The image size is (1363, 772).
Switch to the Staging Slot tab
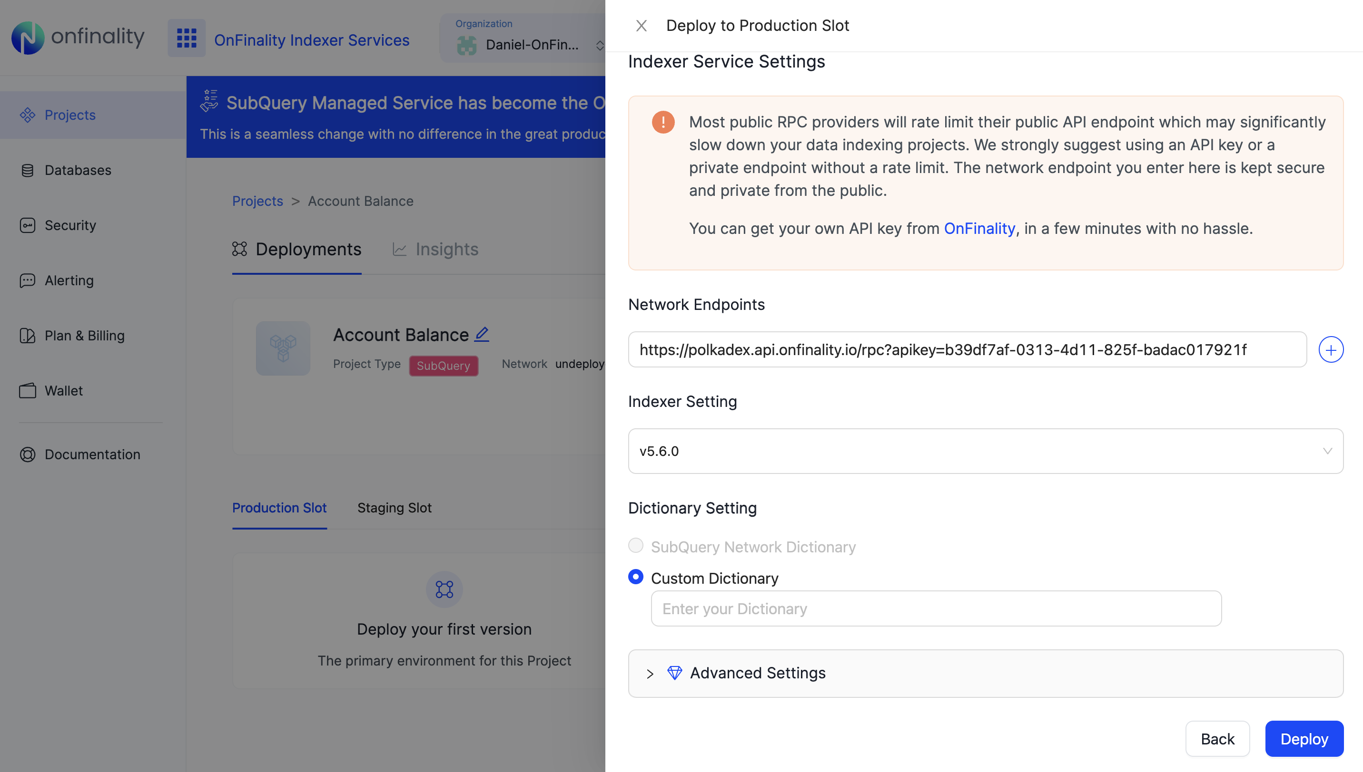[395, 507]
